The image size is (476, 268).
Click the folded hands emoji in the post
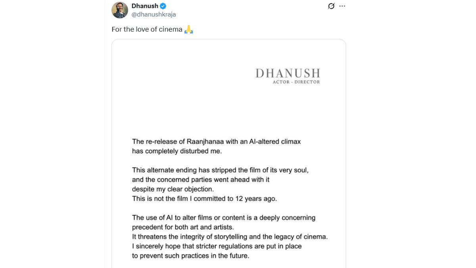tap(189, 29)
